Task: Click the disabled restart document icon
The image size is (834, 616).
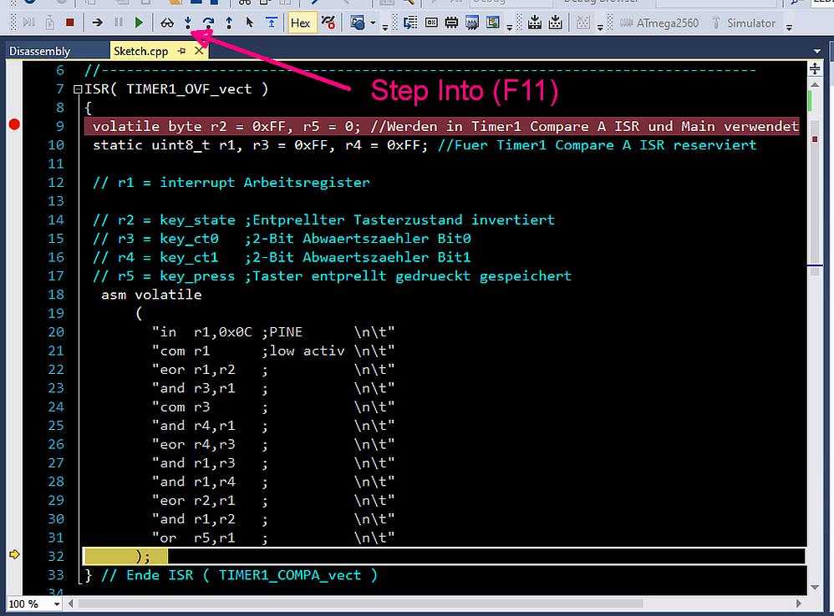Action: click(50, 23)
